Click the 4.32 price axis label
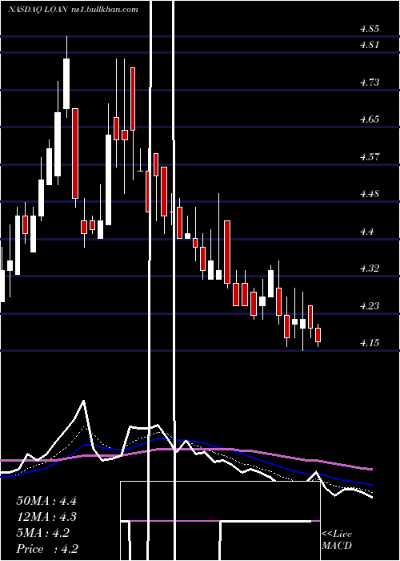Viewport: 400px width, 561px height. pos(370,268)
